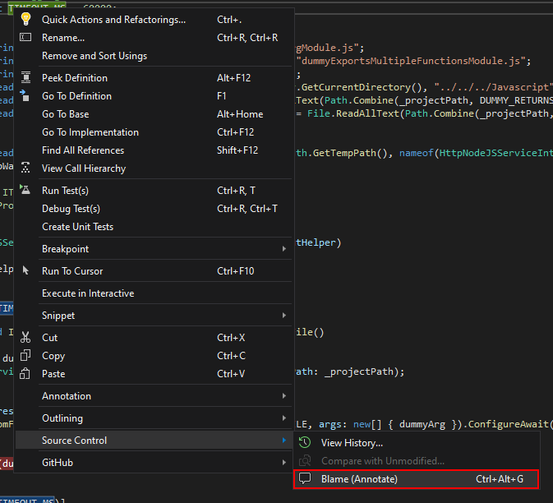The image size is (553, 503).
Task: Click the Cut scissors icon
Action: pyautogui.click(x=25, y=337)
